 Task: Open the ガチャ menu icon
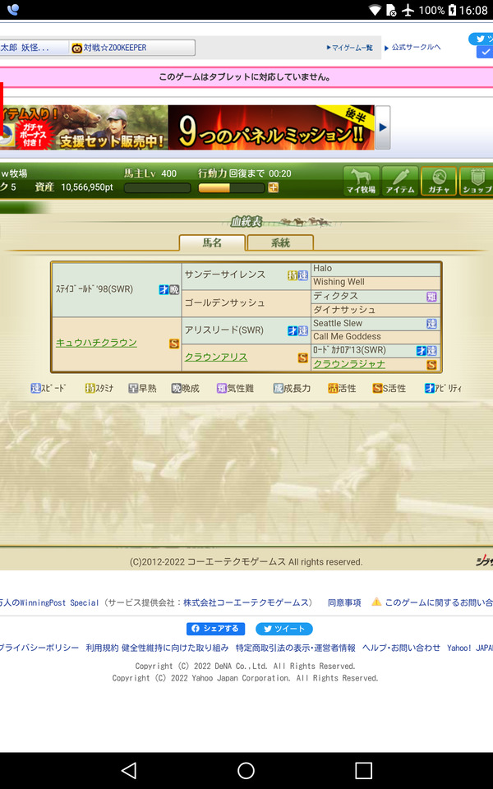point(439,181)
